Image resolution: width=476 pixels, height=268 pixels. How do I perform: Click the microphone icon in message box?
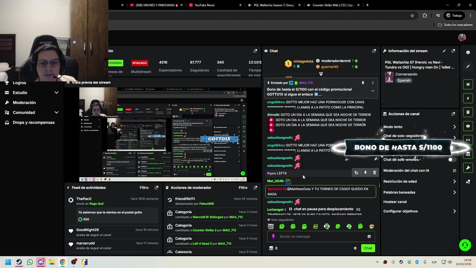(x=273, y=236)
